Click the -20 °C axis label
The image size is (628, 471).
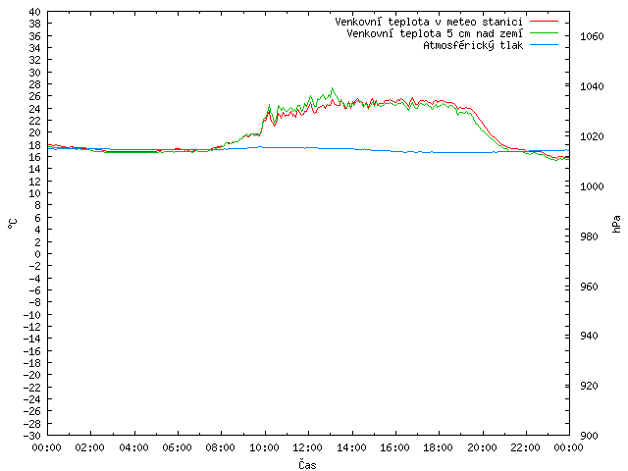(32, 375)
